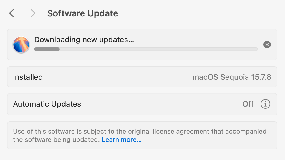
Task: Cancel the download with the X button
Action: (267, 45)
